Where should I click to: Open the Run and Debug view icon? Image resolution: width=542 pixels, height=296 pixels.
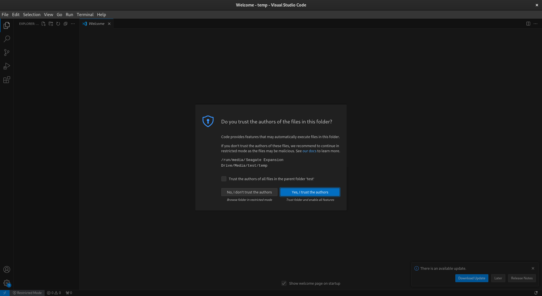pyautogui.click(x=7, y=66)
